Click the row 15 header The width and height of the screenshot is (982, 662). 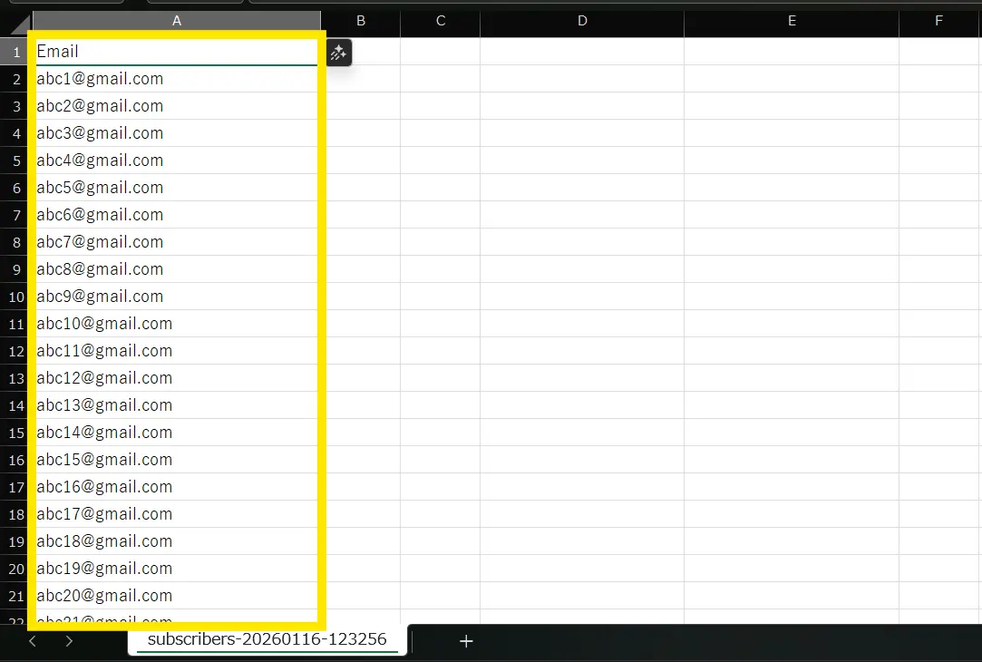tap(15, 433)
